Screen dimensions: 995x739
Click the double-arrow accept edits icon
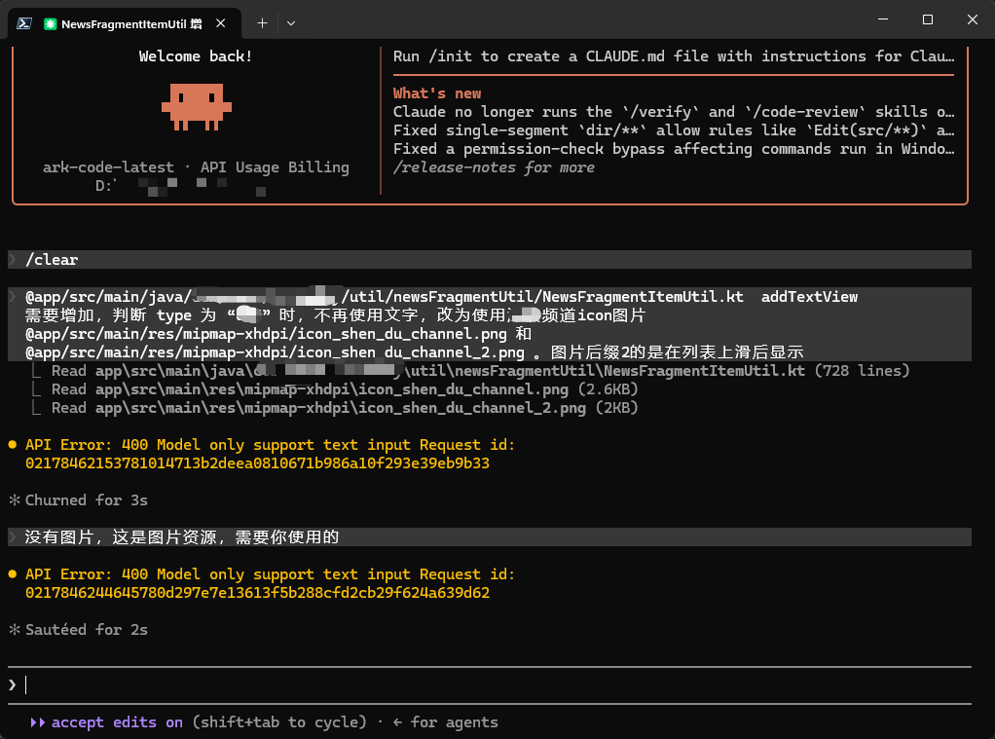37,722
